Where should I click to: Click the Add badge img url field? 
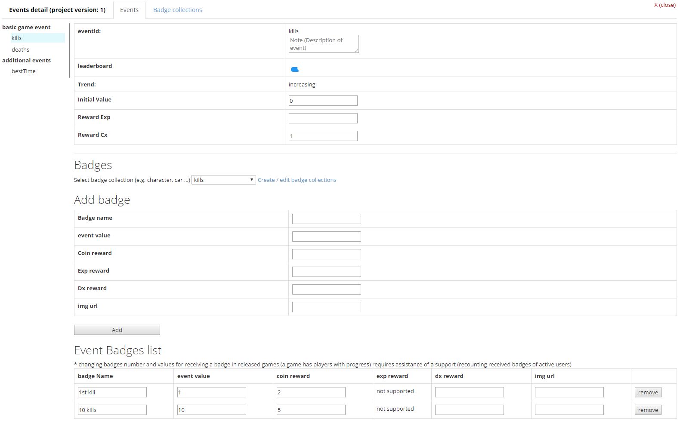coord(326,307)
